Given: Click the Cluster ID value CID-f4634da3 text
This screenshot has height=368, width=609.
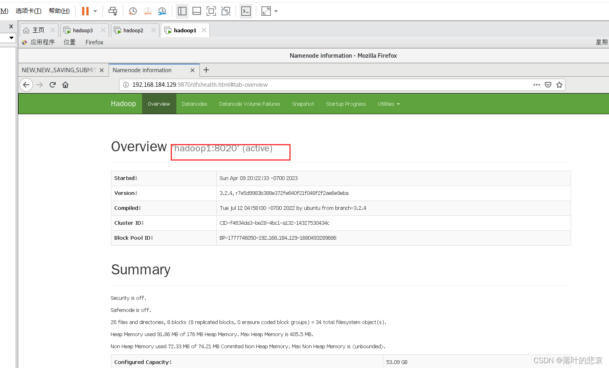Looking at the screenshot, I should tap(274, 223).
